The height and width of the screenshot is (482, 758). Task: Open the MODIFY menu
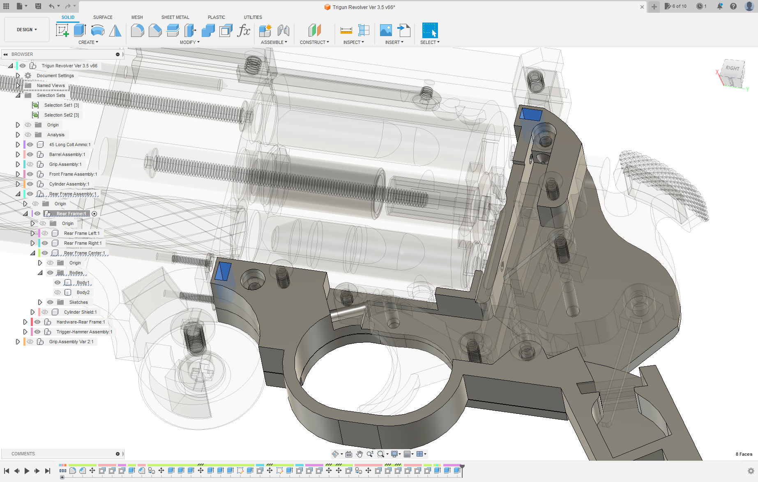pos(189,42)
